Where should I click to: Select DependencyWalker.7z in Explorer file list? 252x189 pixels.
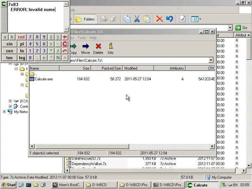coord(89,163)
